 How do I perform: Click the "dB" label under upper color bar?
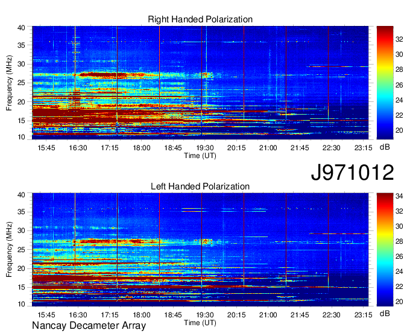tap(385, 147)
